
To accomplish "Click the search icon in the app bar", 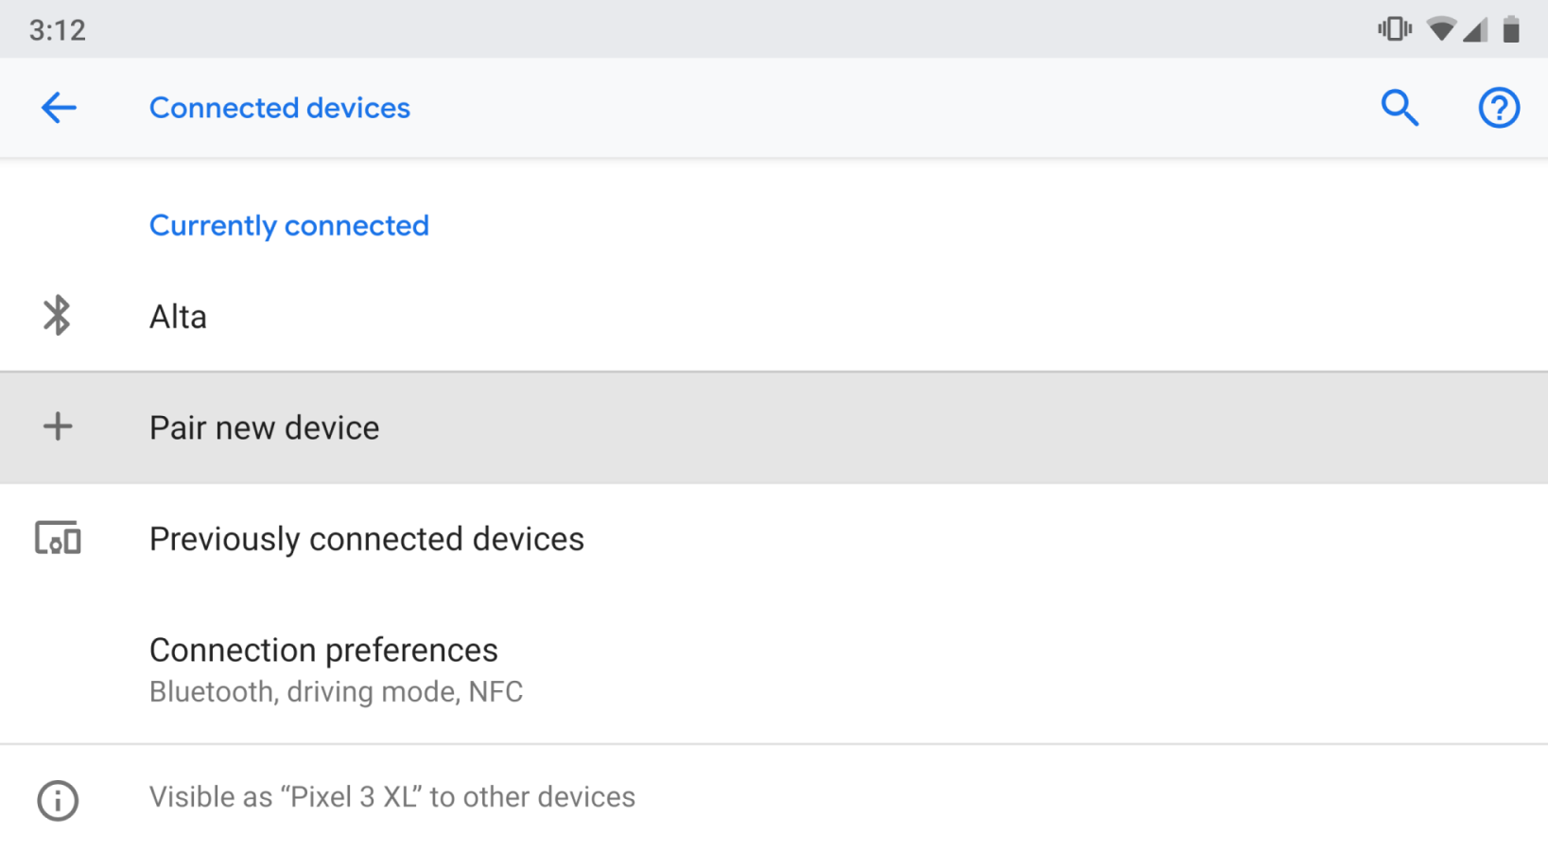I will tap(1400, 108).
